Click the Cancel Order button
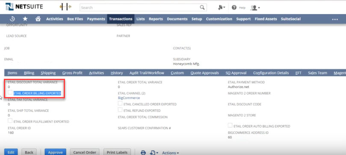Viewport: 346px width, 155px height. (x=85, y=152)
